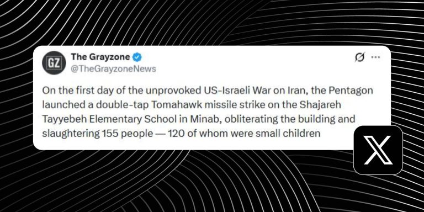
Task: Click the blue verified checkmark badge
Action: 137,57
